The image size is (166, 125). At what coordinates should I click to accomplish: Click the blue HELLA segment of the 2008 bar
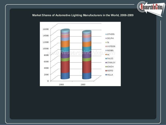pos(65,76)
